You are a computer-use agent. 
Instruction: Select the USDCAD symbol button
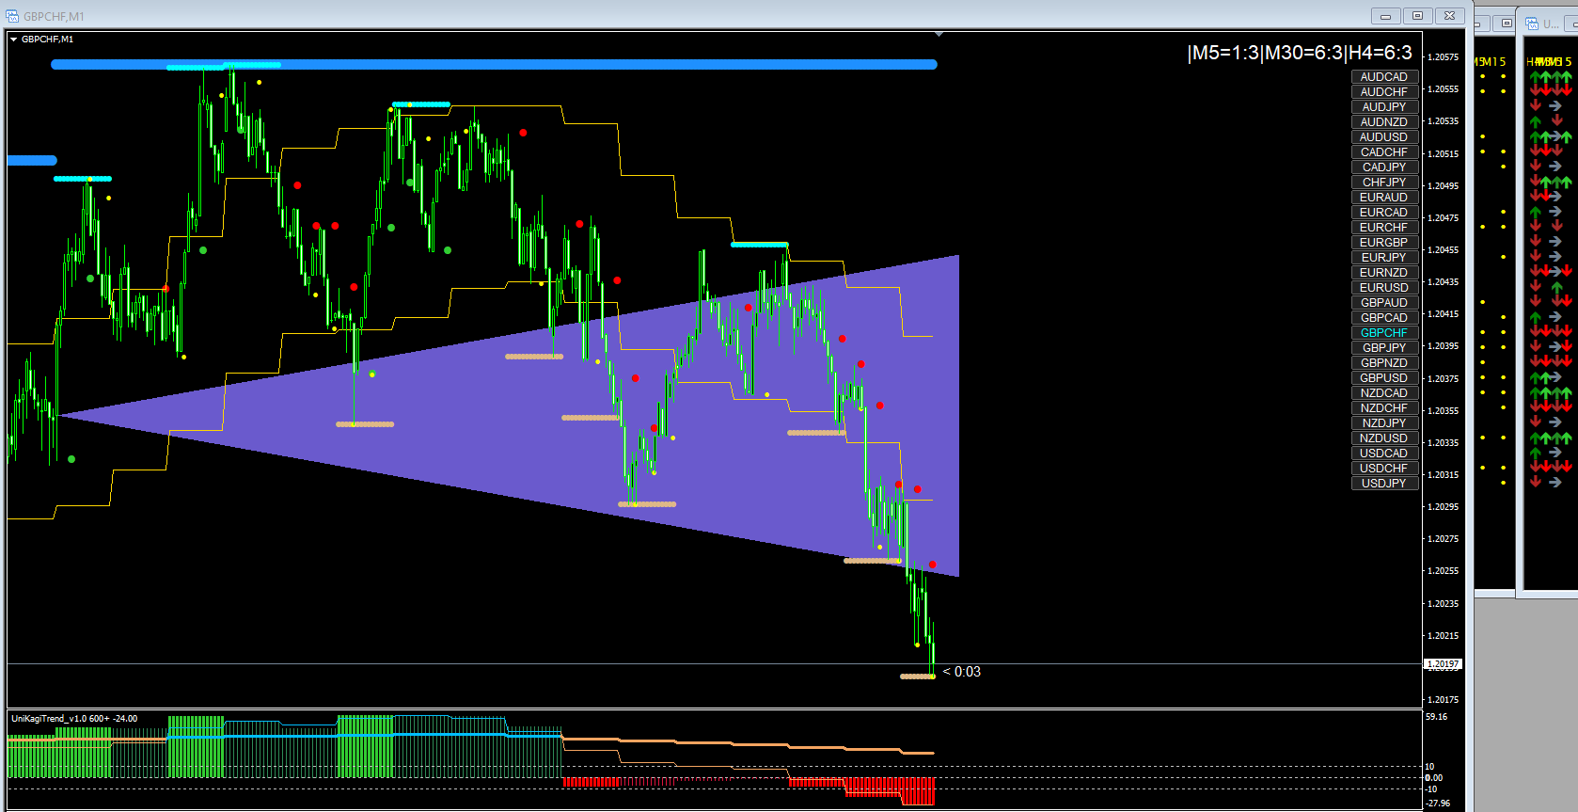tap(1384, 454)
